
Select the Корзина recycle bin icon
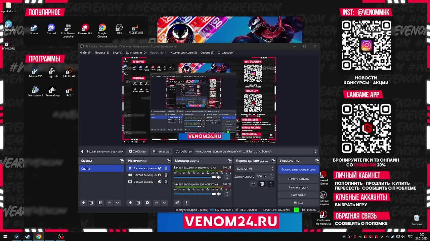tap(417, 220)
